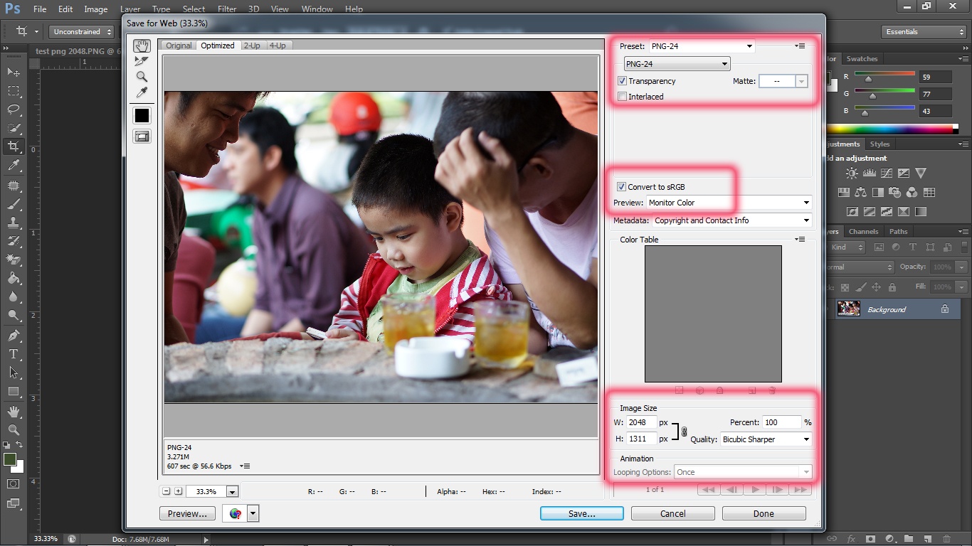The width and height of the screenshot is (972, 546).
Task: Switch to the 2-Up tab
Action: pyautogui.click(x=252, y=45)
